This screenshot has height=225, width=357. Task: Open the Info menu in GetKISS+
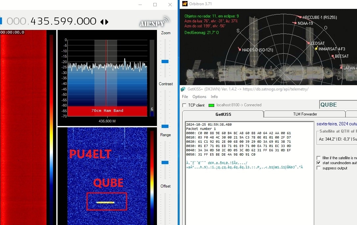(x=214, y=97)
